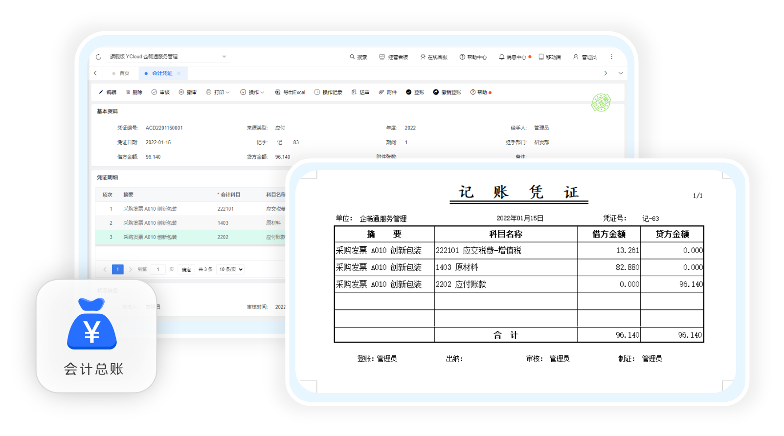Click 导出Excel export icon
The width and height of the screenshot is (784, 436).
[278, 92]
